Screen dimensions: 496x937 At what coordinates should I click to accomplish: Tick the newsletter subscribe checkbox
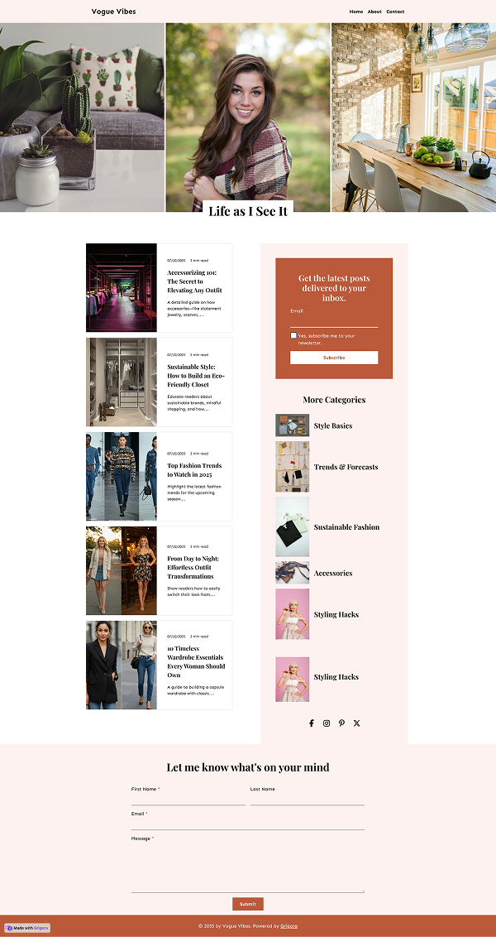(293, 335)
